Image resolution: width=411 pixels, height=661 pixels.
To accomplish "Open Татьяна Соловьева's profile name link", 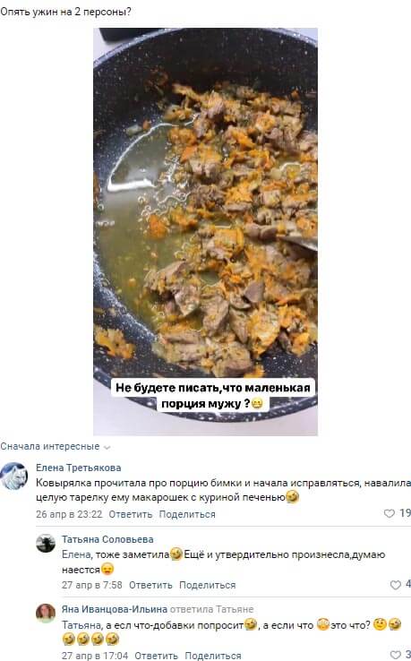I will pyautogui.click(x=107, y=539).
